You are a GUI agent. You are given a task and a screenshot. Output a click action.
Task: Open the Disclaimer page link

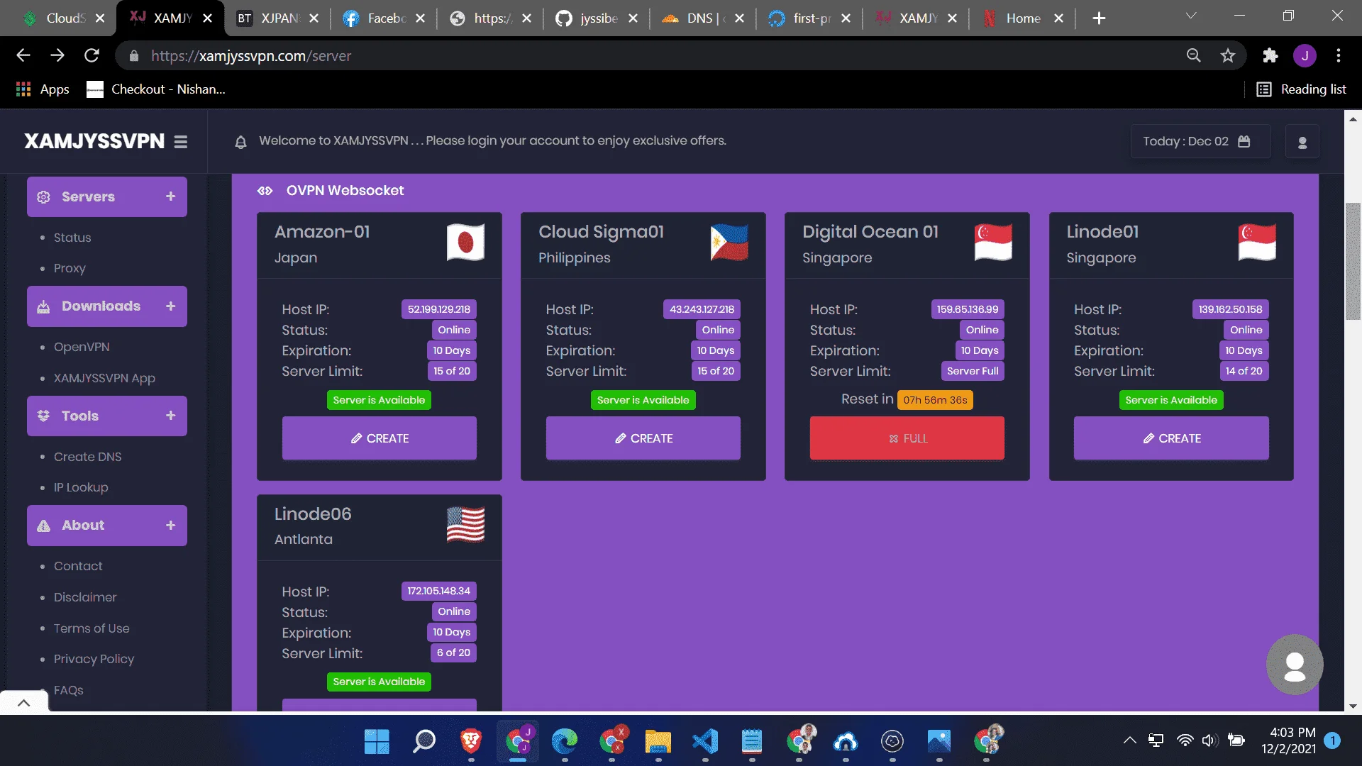(85, 597)
